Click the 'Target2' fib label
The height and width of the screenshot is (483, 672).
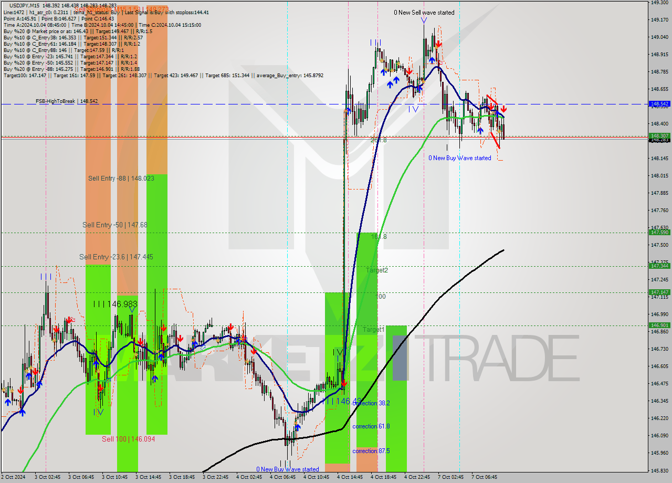coord(377,270)
